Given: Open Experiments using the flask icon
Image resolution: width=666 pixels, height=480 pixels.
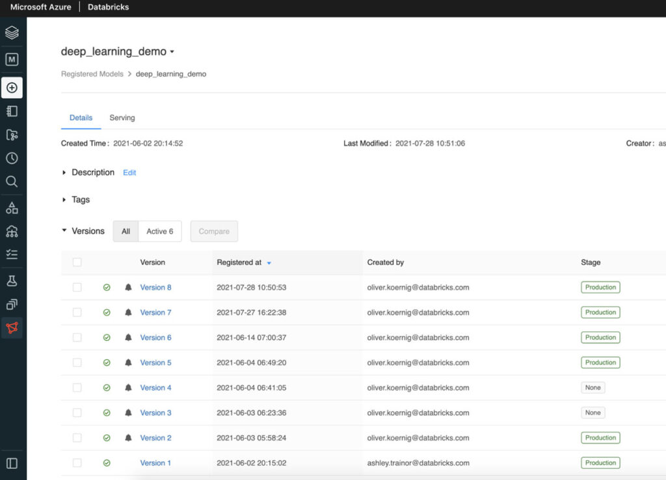Looking at the screenshot, I should (x=12, y=280).
